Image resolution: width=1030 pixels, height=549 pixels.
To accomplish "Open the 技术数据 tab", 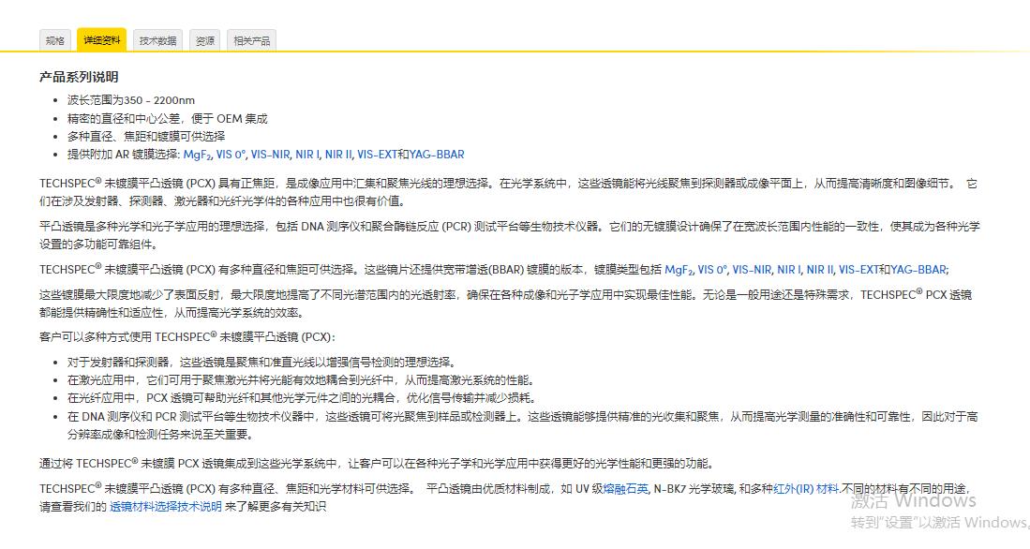I will tap(158, 39).
